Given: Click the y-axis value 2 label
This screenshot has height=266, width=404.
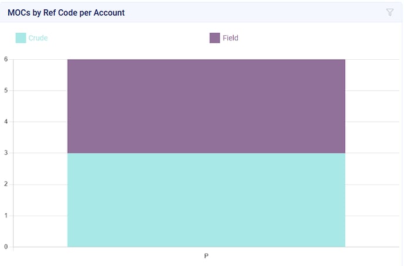Looking at the screenshot, I should [x=6, y=185].
